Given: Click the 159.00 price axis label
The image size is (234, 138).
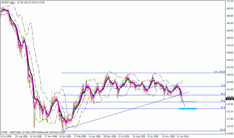Looking at the screenshot, I should (230, 30).
